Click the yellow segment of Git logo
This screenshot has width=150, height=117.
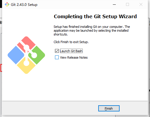26,67
